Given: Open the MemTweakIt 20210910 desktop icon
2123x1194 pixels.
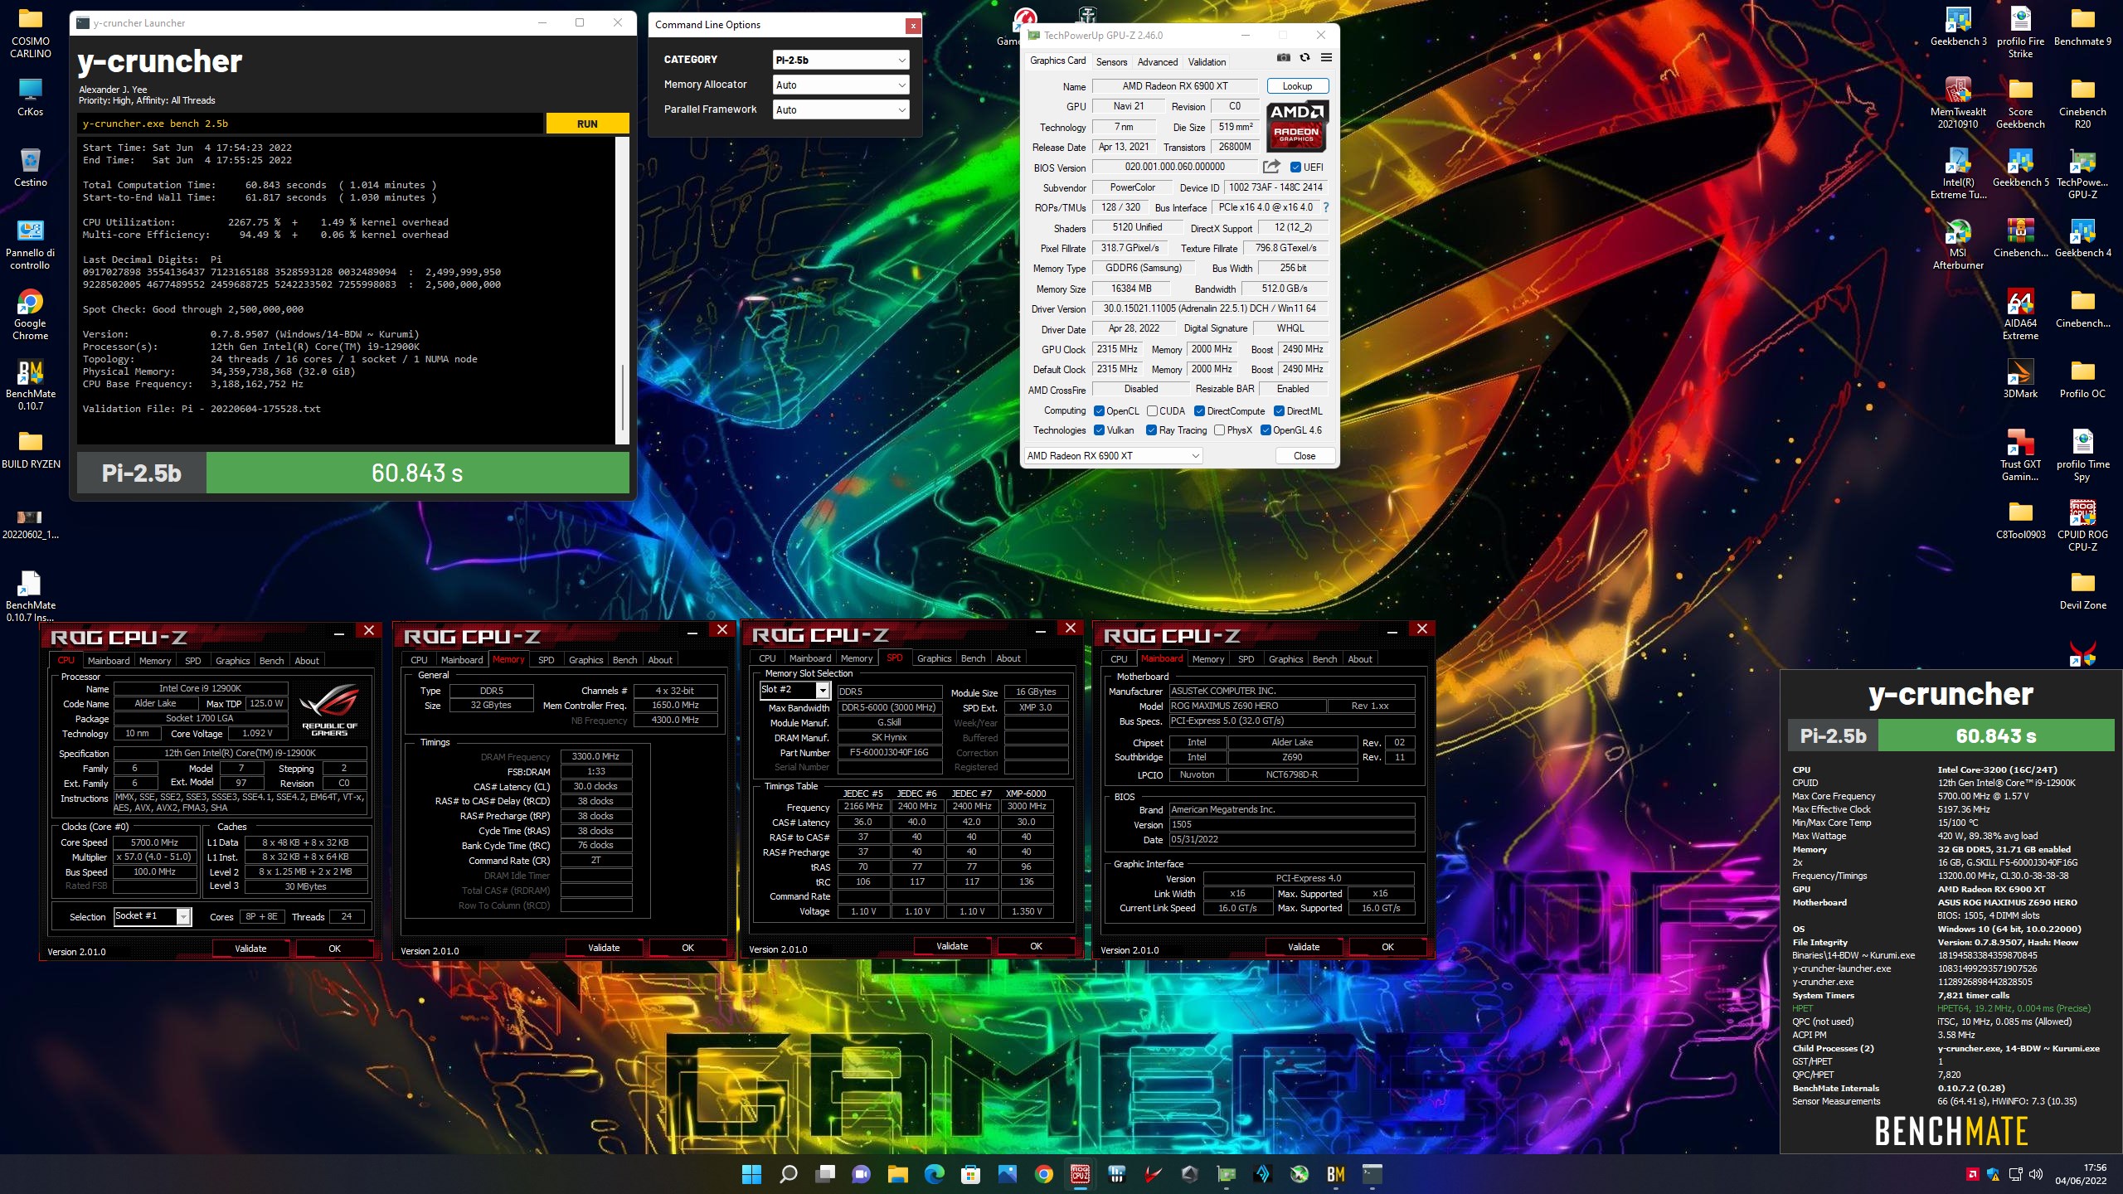Looking at the screenshot, I should pyautogui.click(x=1958, y=103).
